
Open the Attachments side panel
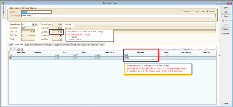[x=3, y=13]
